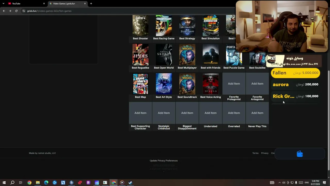The width and height of the screenshot is (330, 186).
Task: Switch to the YouTube tab
Action: point(26,4)
